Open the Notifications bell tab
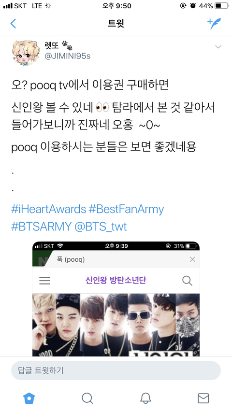The height and width of the screenshot is (412, 232). (145, 398)
